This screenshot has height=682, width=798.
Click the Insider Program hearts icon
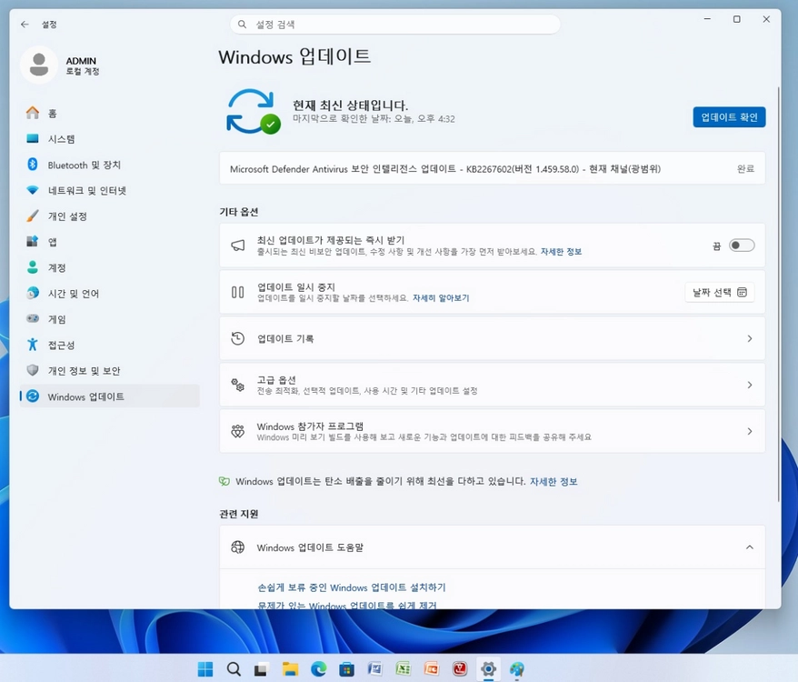(237, 431)
